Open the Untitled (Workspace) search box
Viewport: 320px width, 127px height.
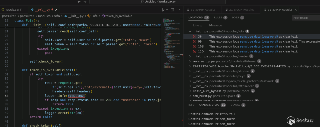pos(158,2)
